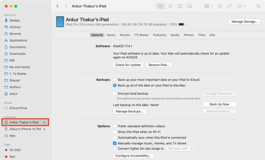Image resolution: width=265 pixels, height=160 pixels.
Task: Click Check for Update
Action: click(x=128, y=65)
